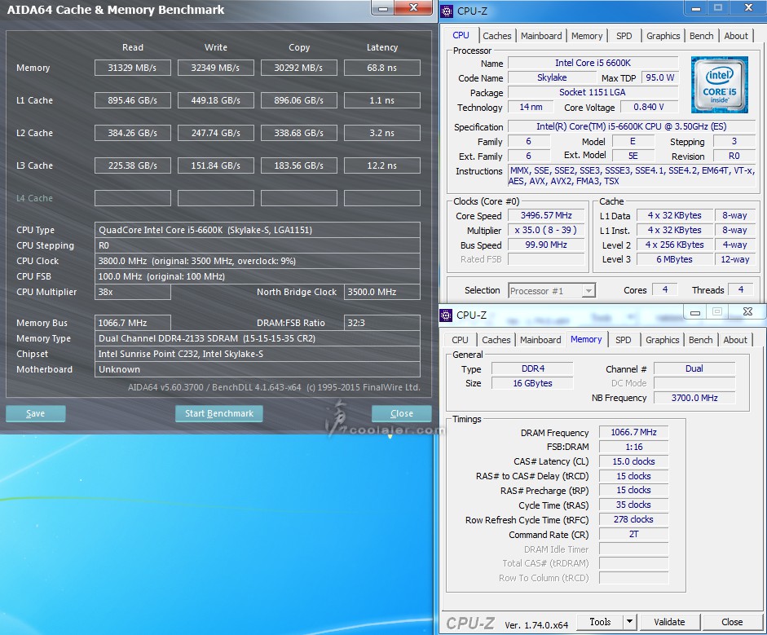Click the Validate button in CPU-Z
Viewport: 767px width, 635px height.
pyautogui.click(x=669, y=622)
